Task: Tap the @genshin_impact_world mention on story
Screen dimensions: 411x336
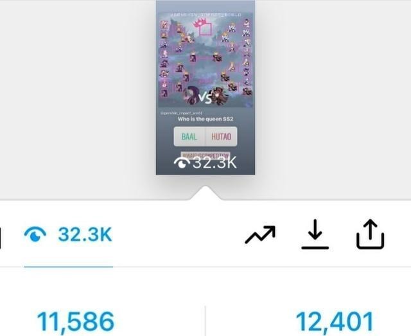Action: click(x=181, y=113)
